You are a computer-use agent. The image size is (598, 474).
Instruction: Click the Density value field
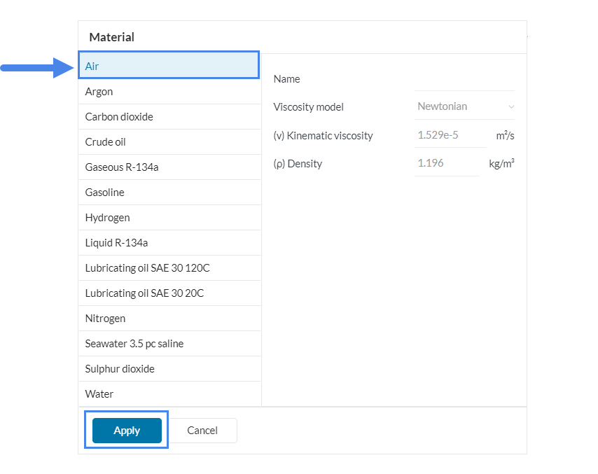(446, 164)
